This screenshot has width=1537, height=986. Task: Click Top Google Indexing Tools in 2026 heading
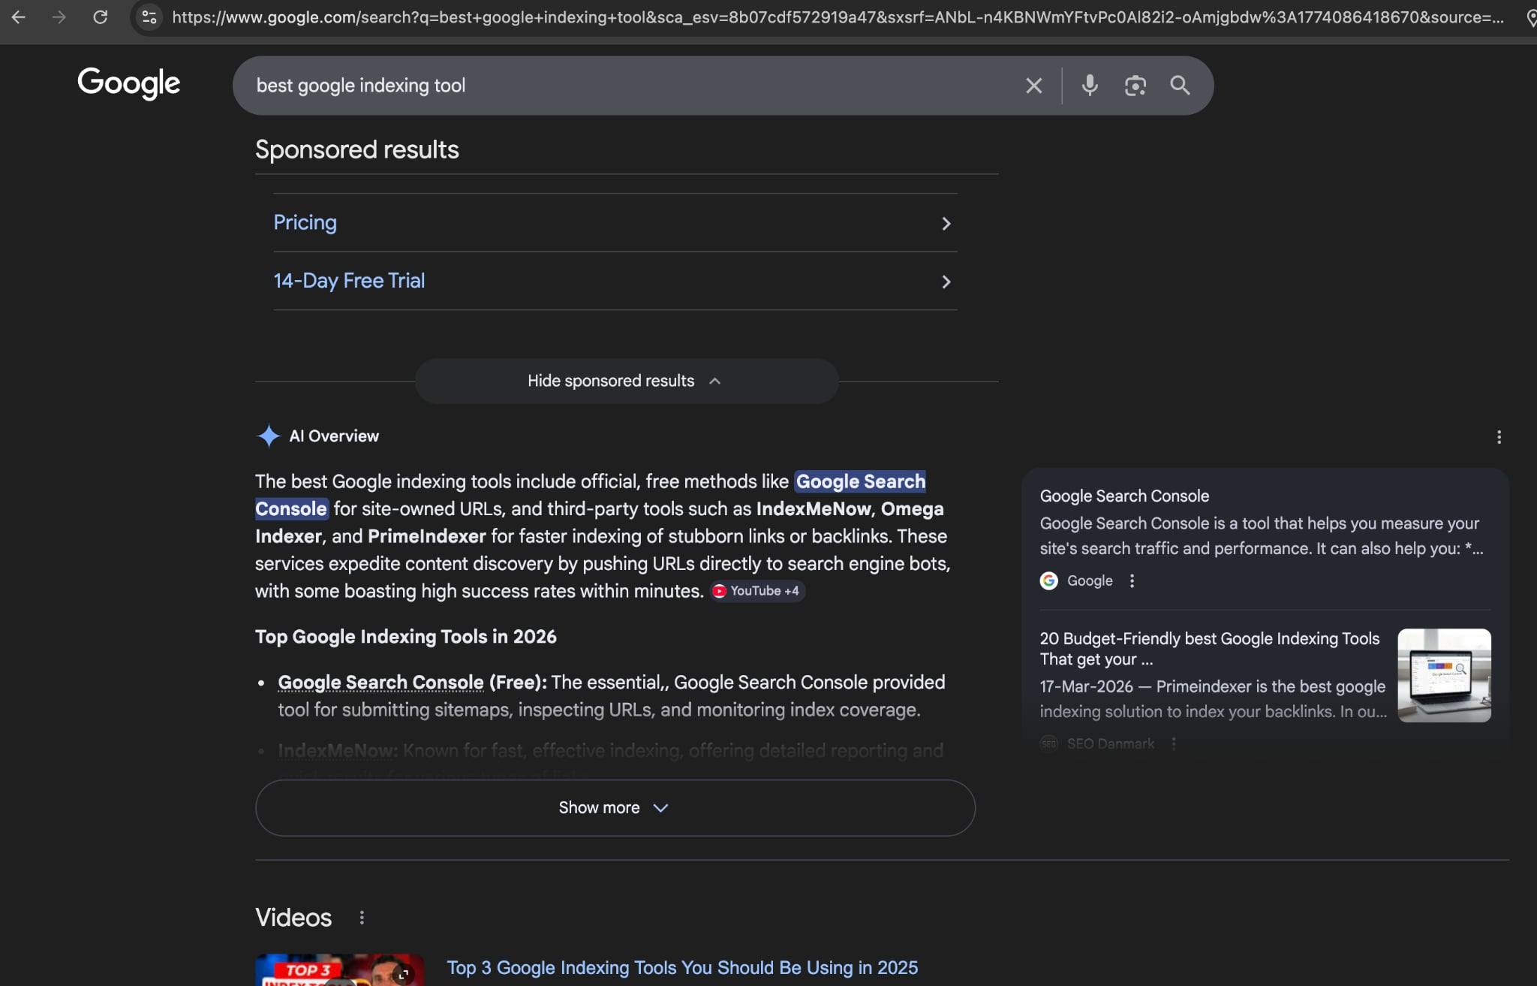406,637
